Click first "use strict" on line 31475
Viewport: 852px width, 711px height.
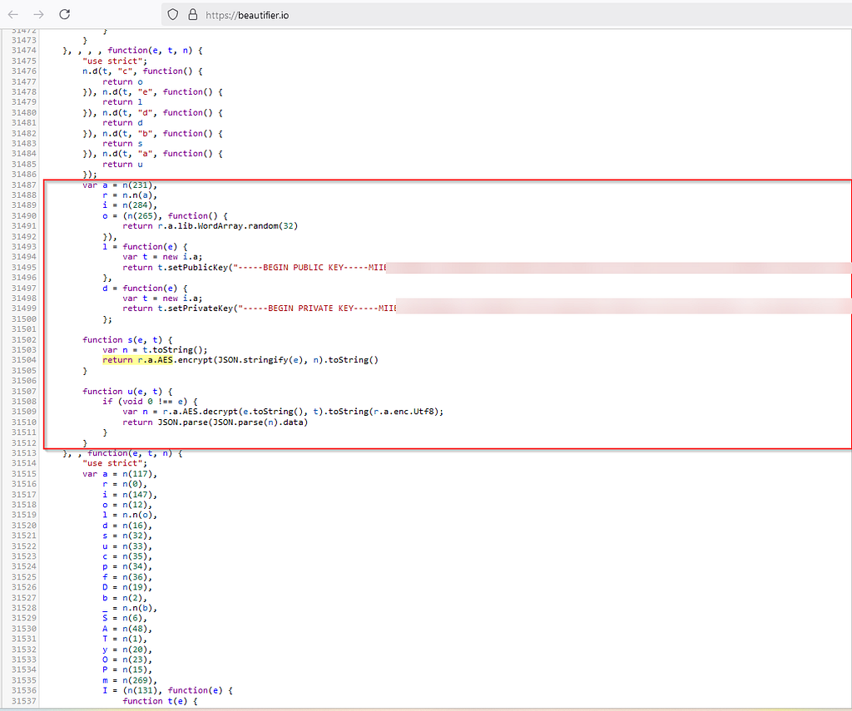(x=112, y=61)
